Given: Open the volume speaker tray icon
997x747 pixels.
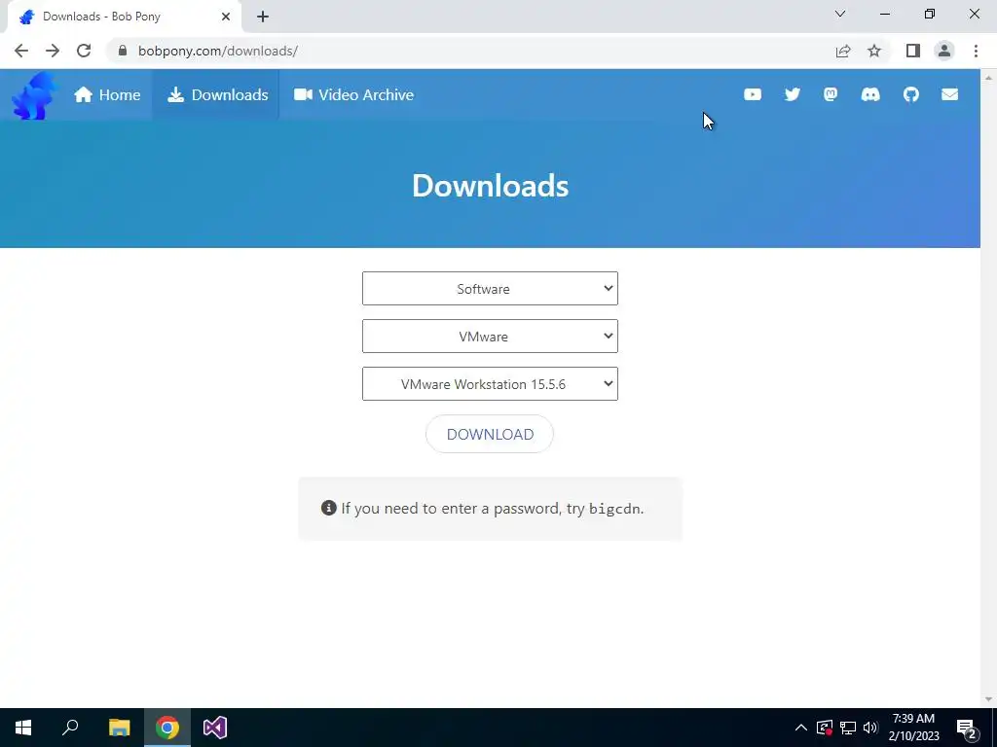Looking at the screenshot, I should click(x=870, y=728).
